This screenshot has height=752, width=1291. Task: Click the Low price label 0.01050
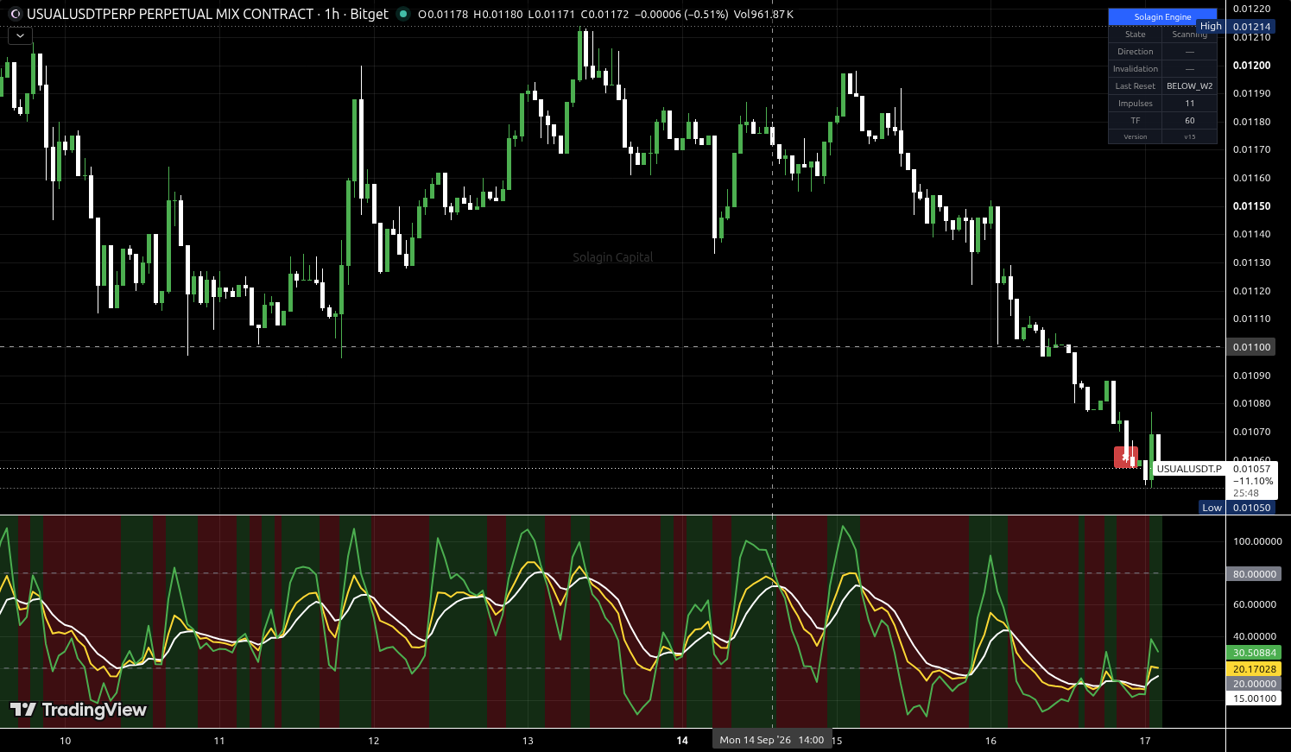1251,508
